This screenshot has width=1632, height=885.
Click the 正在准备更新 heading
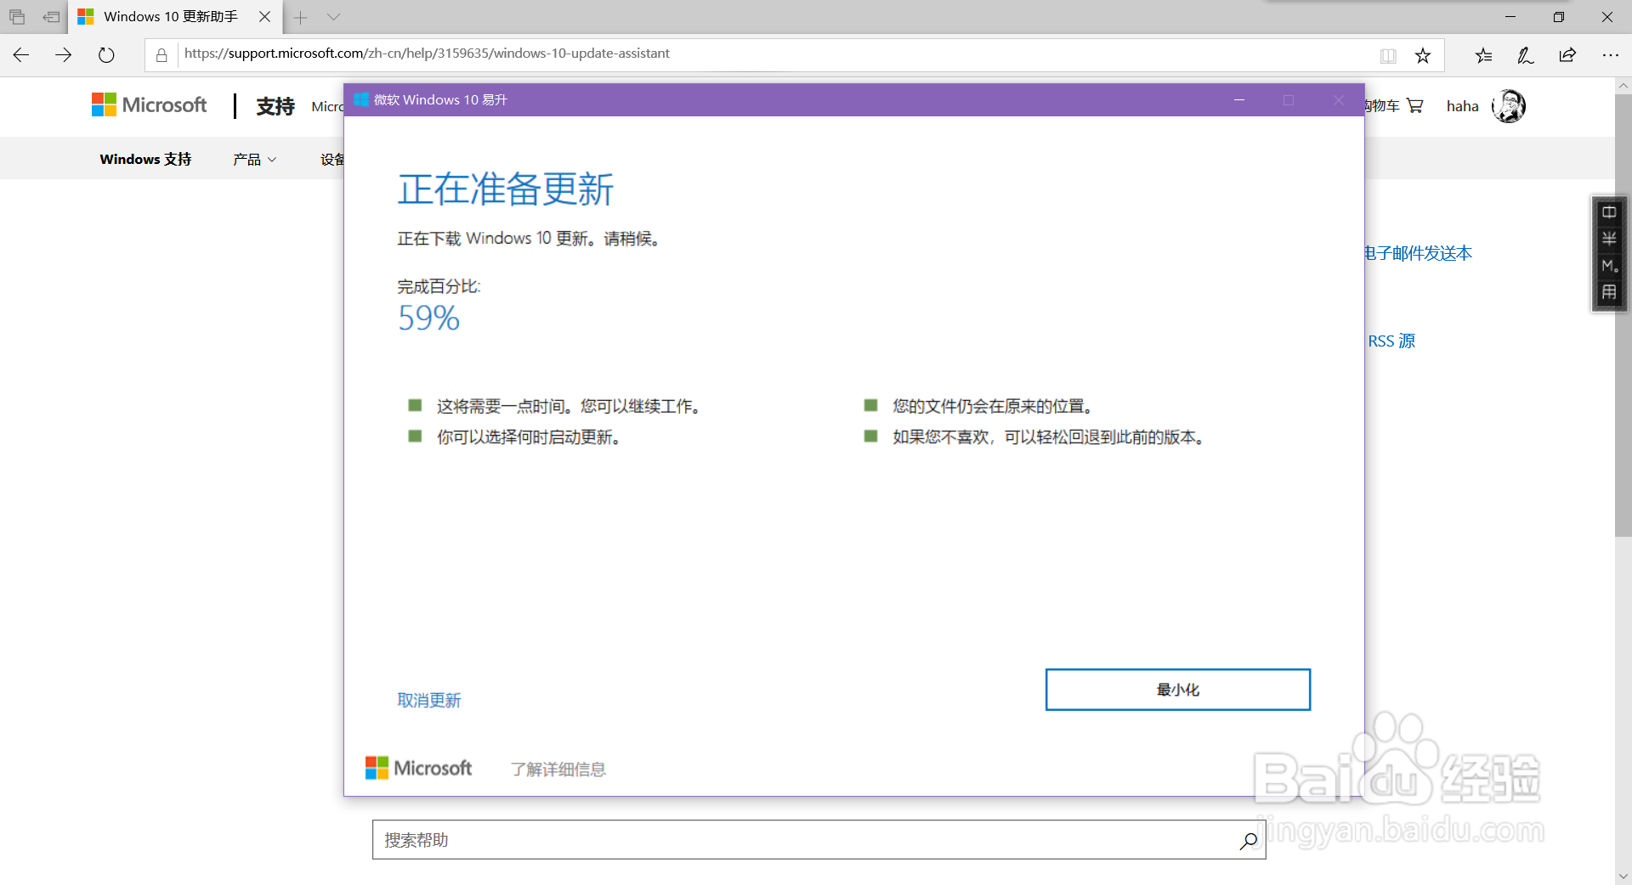click(x=506, y=189)
